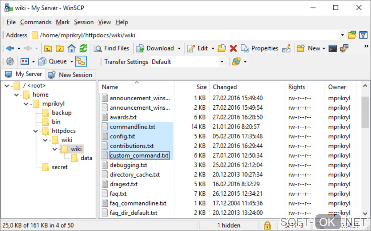Viewport: 371px width, 231px height.
Task: Open the Help menu
Action: pyautogui.click(x=121, y=22)
